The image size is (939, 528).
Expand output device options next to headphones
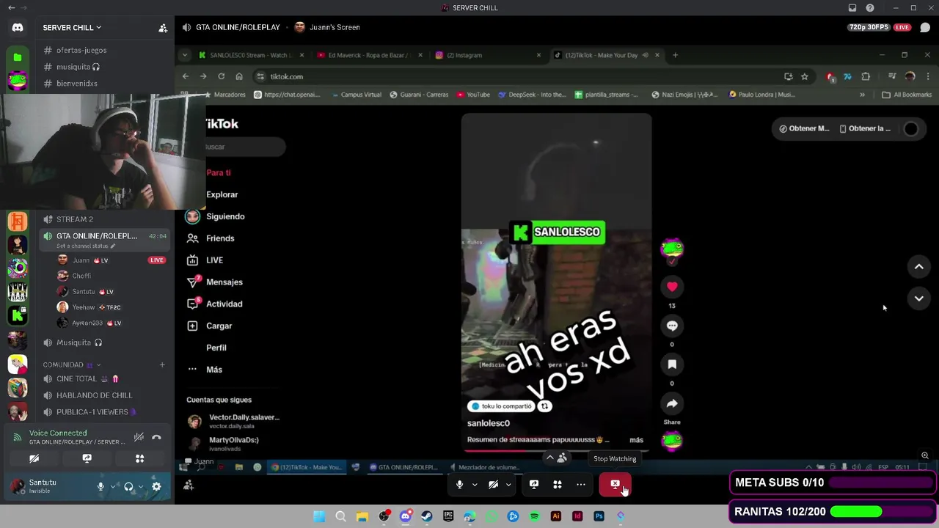coord(140,486)
